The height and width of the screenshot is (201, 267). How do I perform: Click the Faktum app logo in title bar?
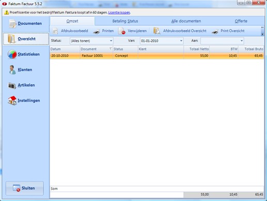pyautogui.click(x=5, y=4)
